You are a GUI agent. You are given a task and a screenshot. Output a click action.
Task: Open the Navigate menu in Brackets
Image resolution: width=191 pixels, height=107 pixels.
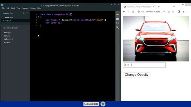[25, 8]
